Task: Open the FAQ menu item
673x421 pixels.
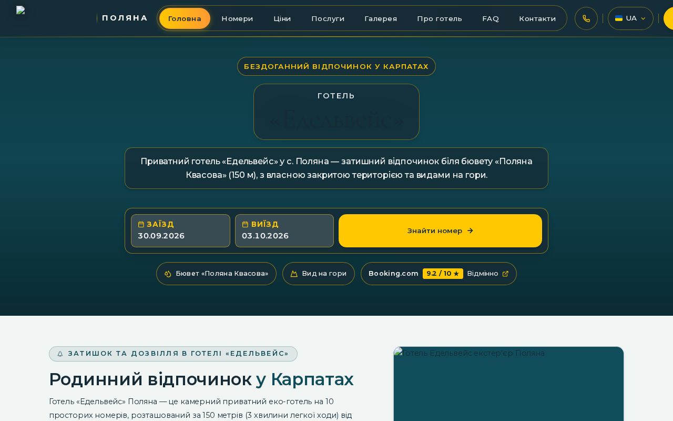Action: [491, 18]
